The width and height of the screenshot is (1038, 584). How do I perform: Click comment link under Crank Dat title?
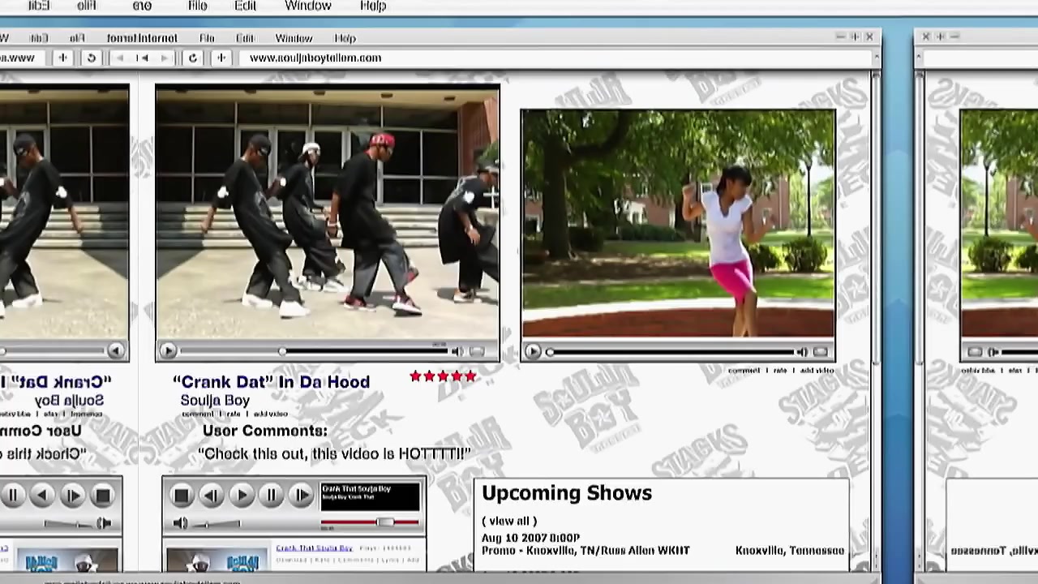[198, 414]
